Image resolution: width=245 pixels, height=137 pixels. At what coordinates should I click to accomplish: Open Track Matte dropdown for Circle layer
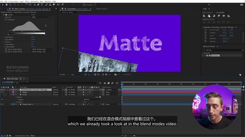(72, 95)
